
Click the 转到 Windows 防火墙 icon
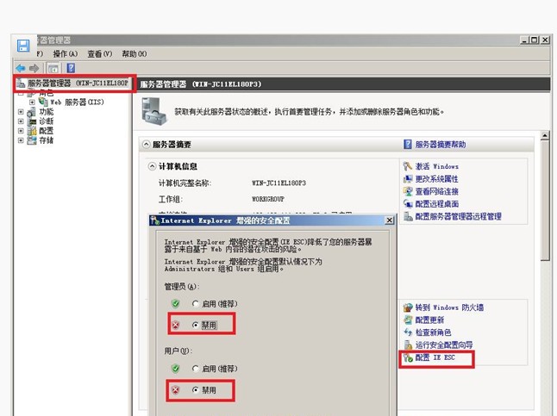(x=408, y=307)
